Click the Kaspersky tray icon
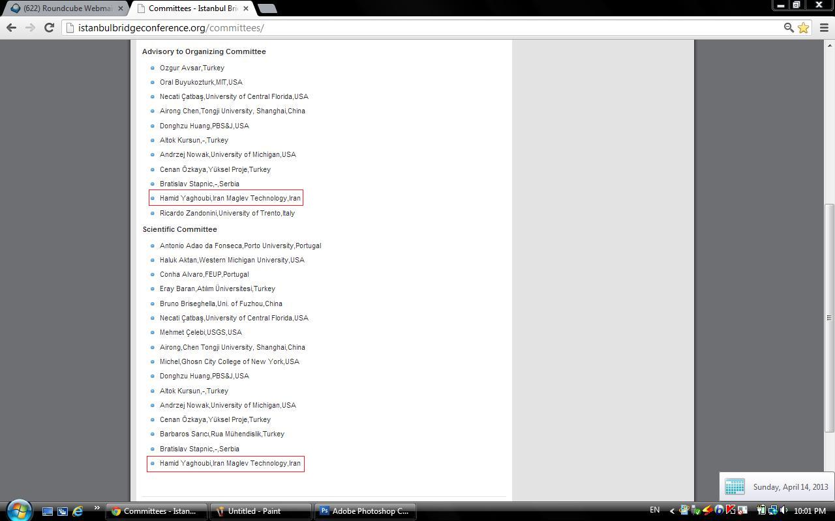The height and width of the screenshot is (521, 835). pyautogui.click(x=731, y=511)
